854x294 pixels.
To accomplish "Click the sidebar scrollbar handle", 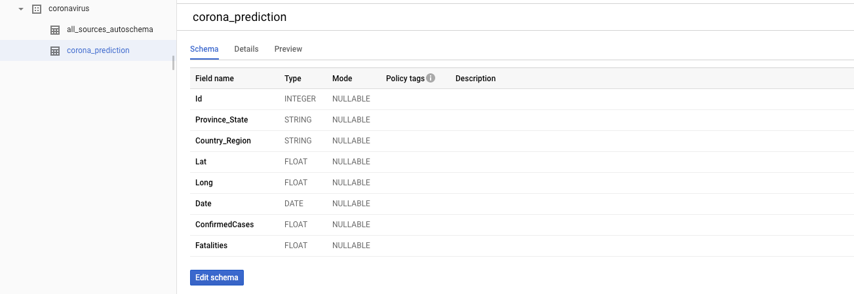I will pos(174,62).
